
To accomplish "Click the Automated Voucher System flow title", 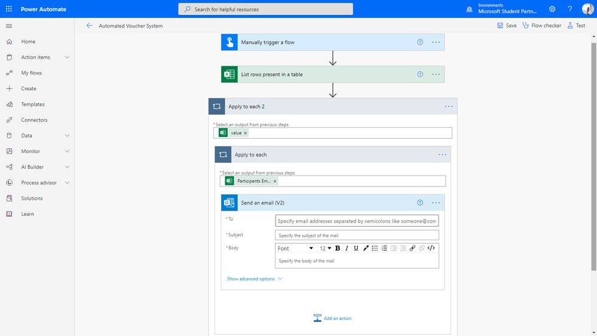I will click(131, 26).
